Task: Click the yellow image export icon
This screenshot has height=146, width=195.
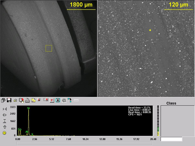Action: click(33, 100)
